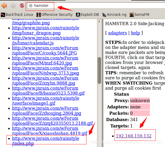Click the Database value 341
The image size is (165, 147).
[x=134, y=120]
